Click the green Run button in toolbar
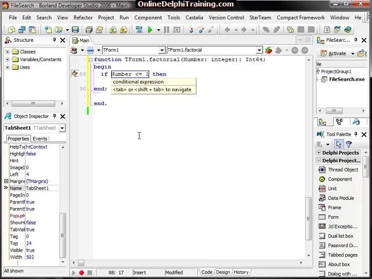372x279 pixels. pyautogui.click(x=150, y=30)
